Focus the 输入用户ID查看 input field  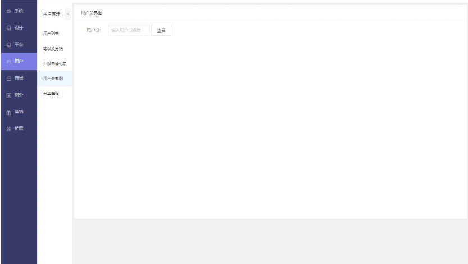[x=129, y=30]
